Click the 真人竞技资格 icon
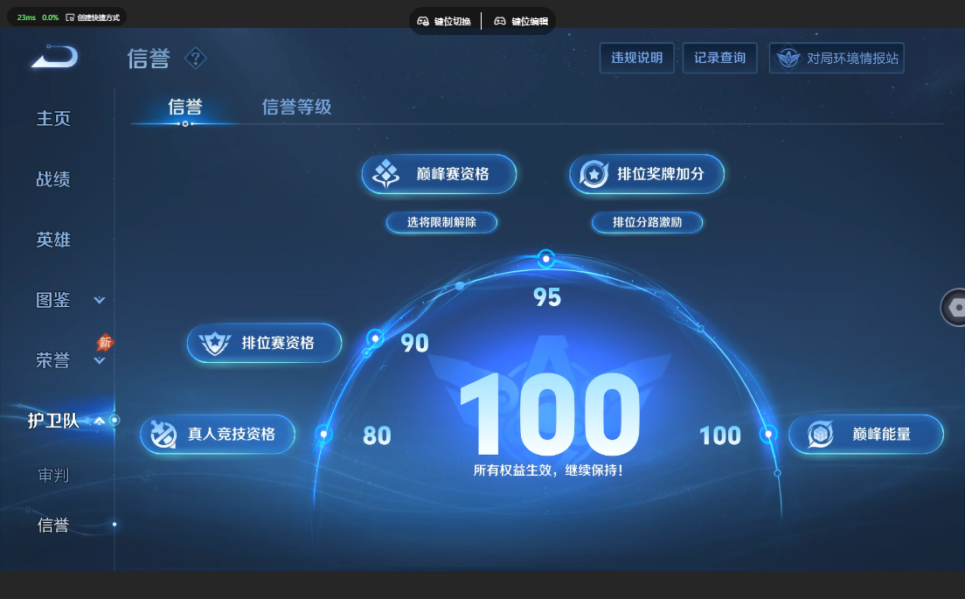Image resolution: width=965 pixels, height=599 pixels. [x=163, y=434]
